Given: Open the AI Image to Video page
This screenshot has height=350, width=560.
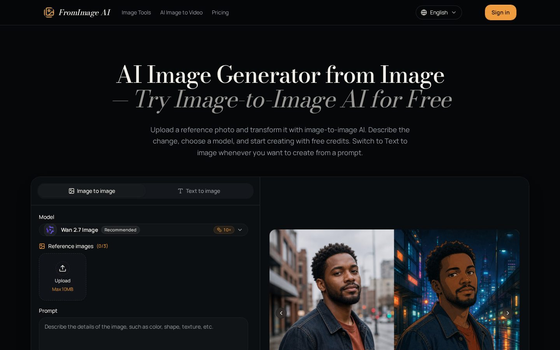Looking at the screenshot, I should [x=181, y=12].
